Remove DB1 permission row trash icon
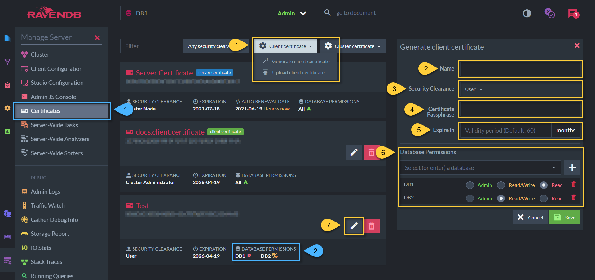 574,184
